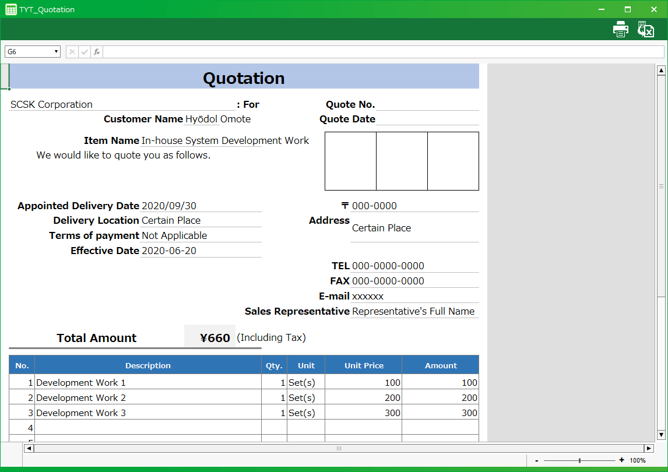Click the Total Amount ¥660 cell
The height and width of the screenshot is (472, 668).
click(210, 338)
